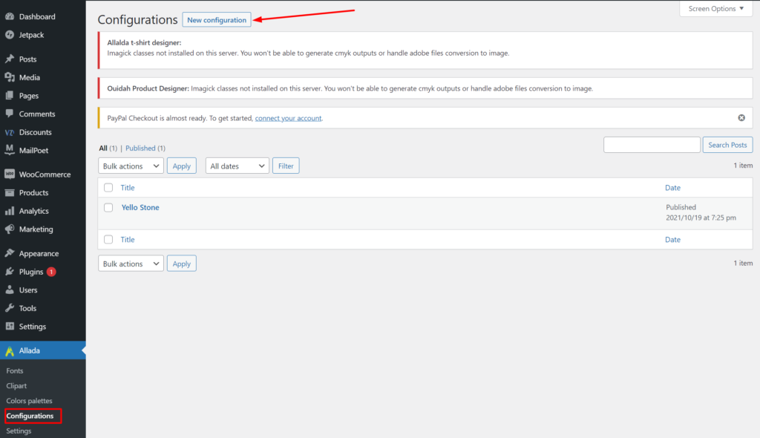The image size is (760, 438).
Task: Check the Yello Stone row checkbox
Action: (108, 208)
